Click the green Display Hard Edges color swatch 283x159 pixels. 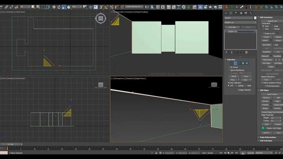coord(263,128)
